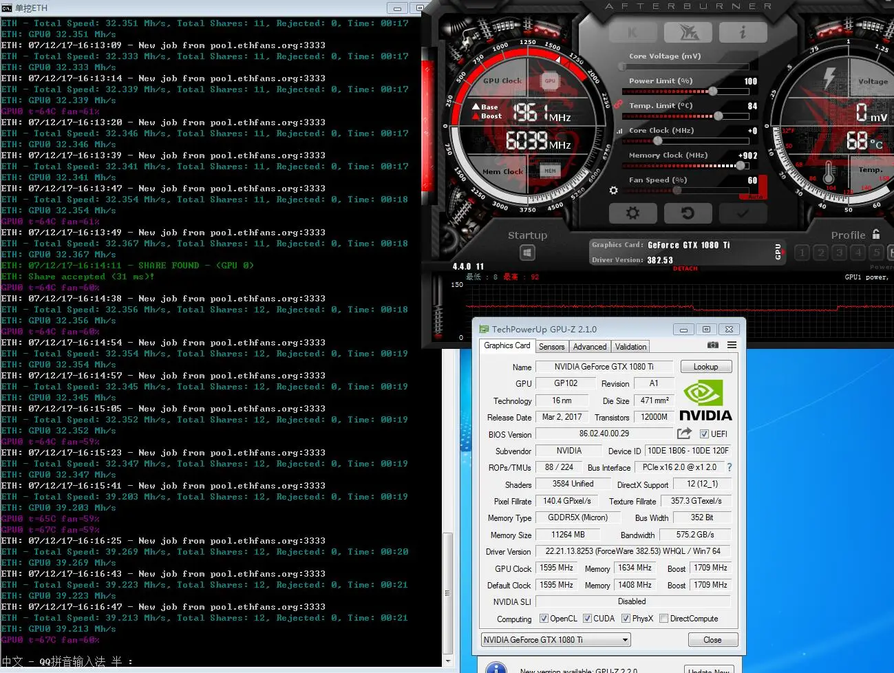
Task: Select Afterburner profile slot 4
Action: (x=858, y=253)
